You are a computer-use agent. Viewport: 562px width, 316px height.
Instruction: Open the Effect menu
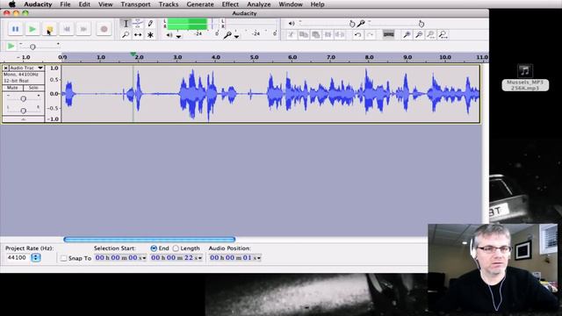(x=230, y=4)
